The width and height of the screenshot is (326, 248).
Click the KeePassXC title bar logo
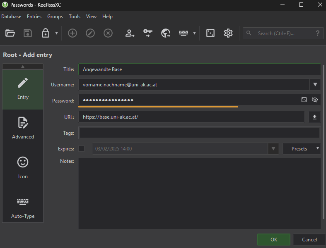click(5, 5)
